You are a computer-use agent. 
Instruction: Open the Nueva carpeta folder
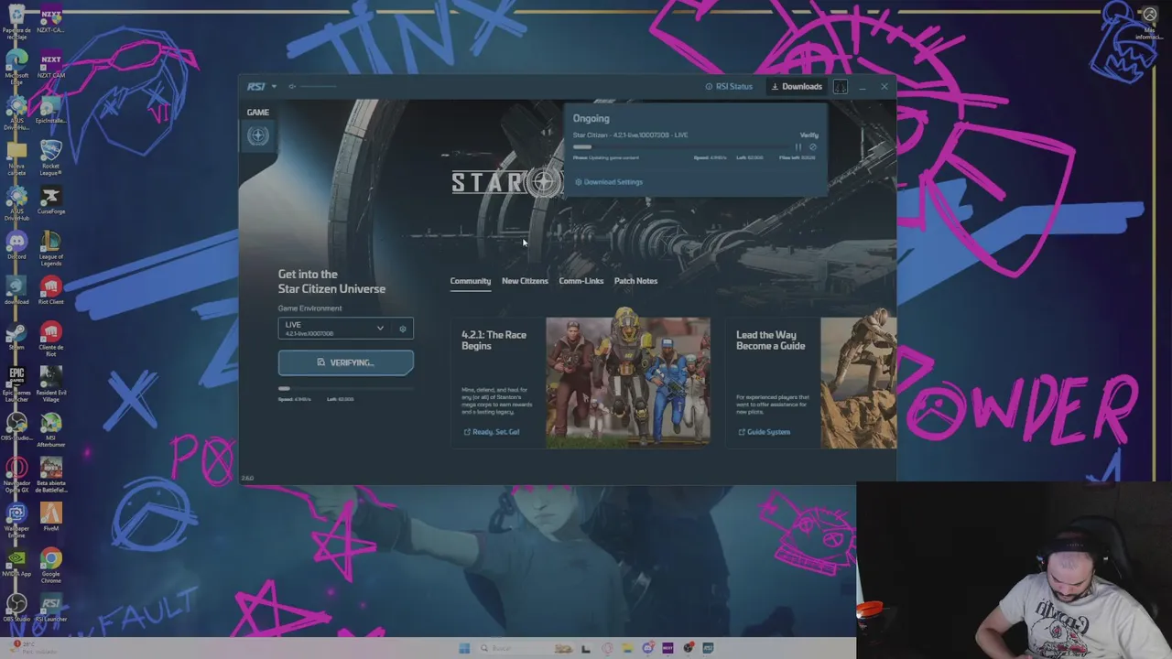(x=16, y=157)
